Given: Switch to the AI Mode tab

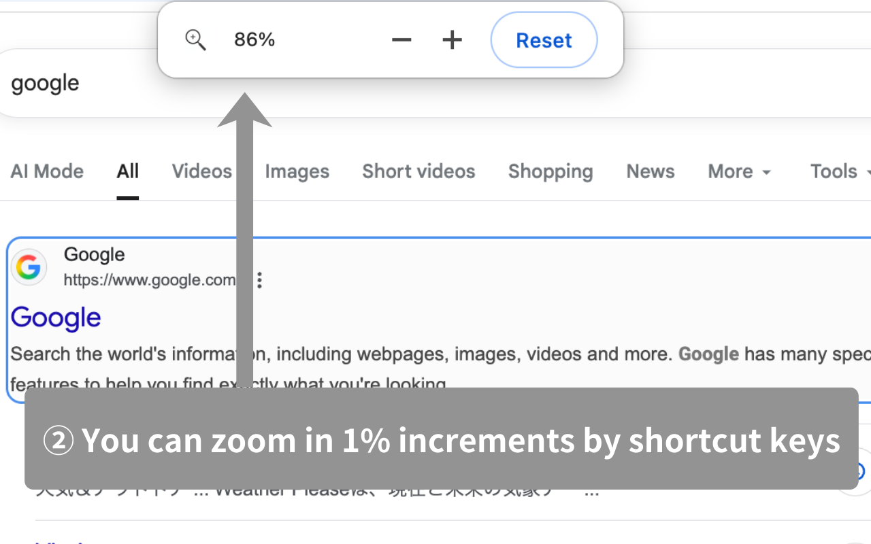Looking at the screenshot, I should click(47, 171).
